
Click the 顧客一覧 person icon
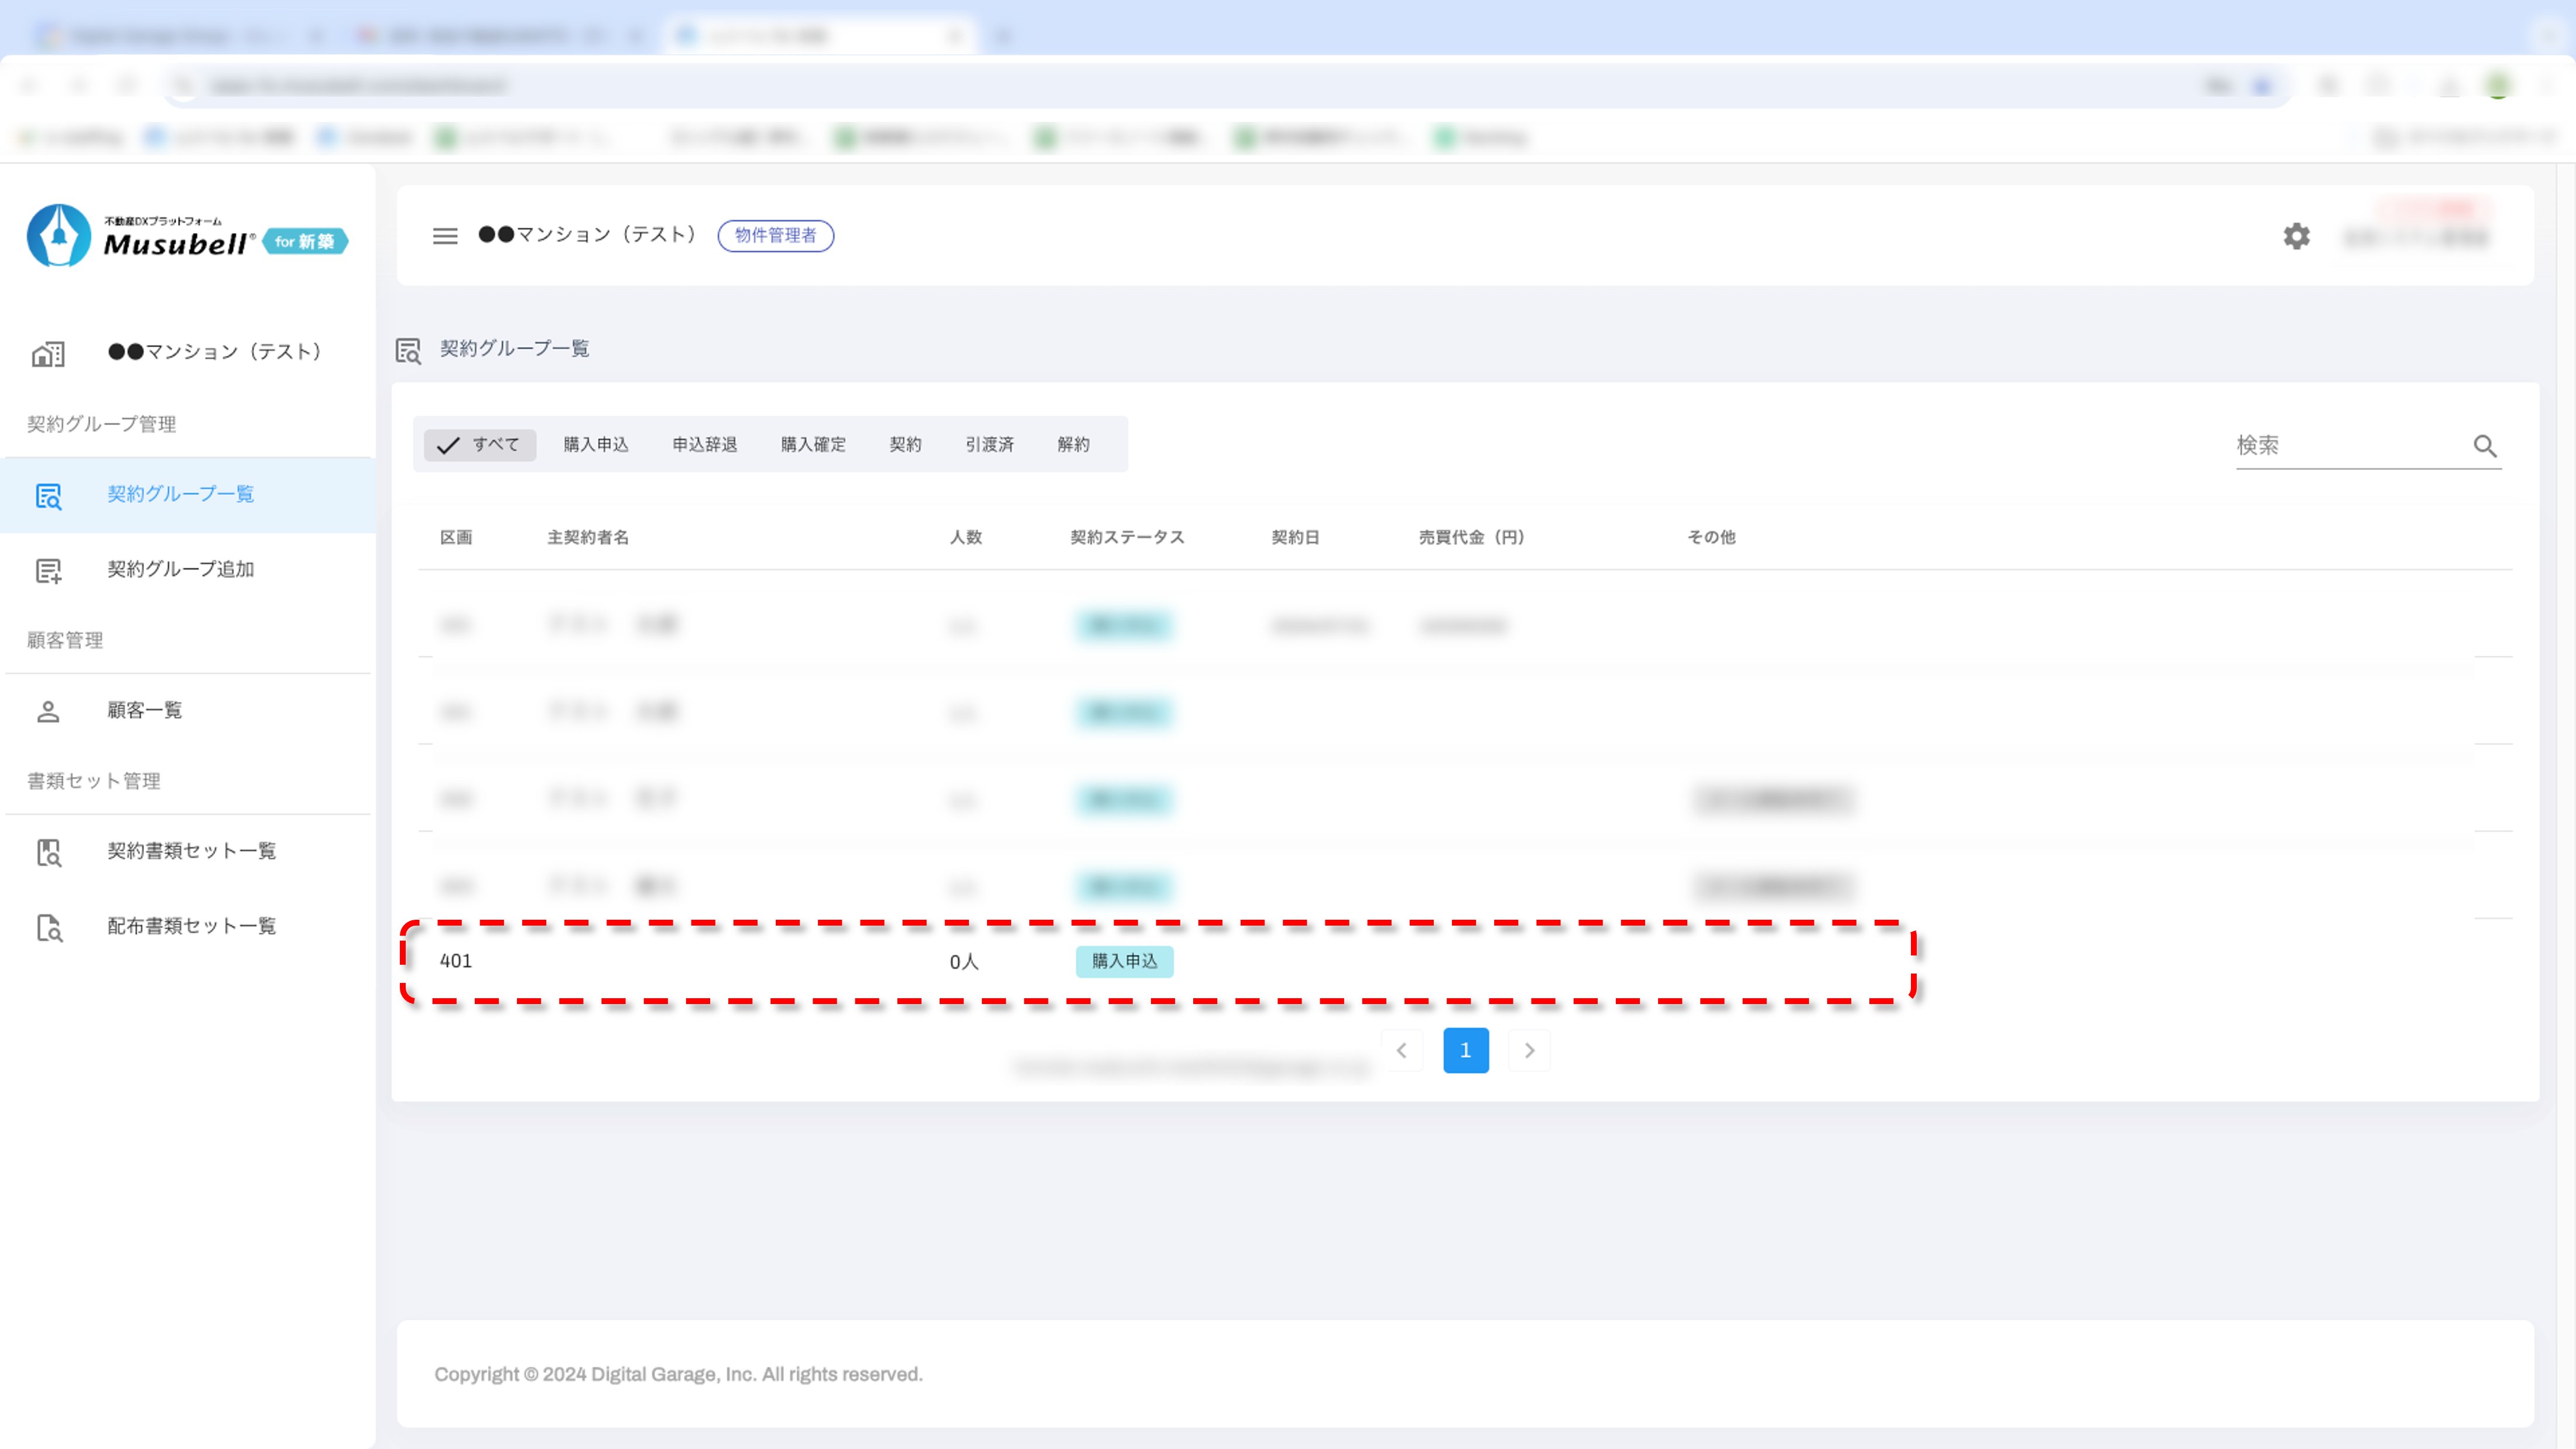click(48, 711)
